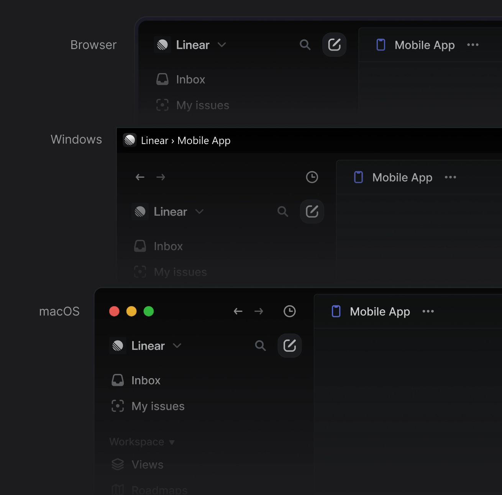The height and width of the screenshot is (495, 502).
Task: Open My issues in the Browser window
Action: click(193, 105)
